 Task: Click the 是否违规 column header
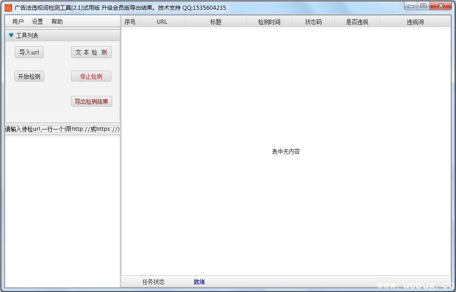pos(357,22)
